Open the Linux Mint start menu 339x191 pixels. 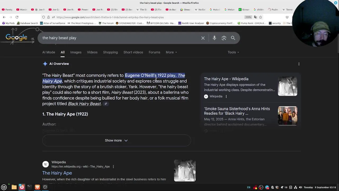pyautogui.click(x=4, y=187)
